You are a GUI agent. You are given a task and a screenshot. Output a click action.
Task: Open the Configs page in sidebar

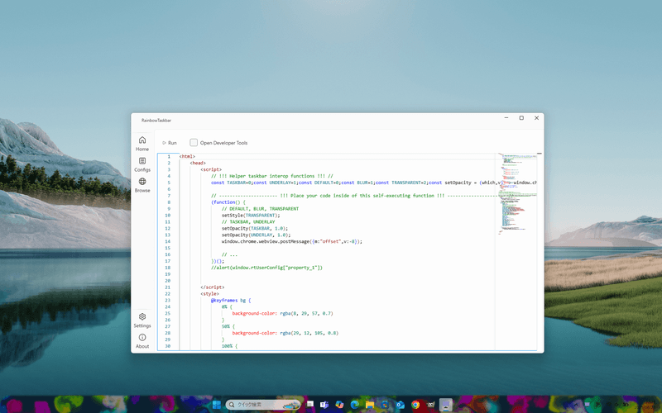pos(142,164)
